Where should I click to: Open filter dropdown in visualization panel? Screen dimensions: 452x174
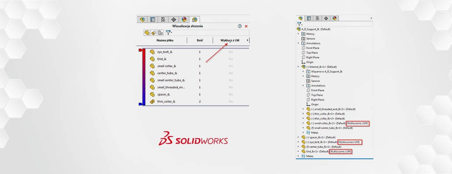click(169, 33)
